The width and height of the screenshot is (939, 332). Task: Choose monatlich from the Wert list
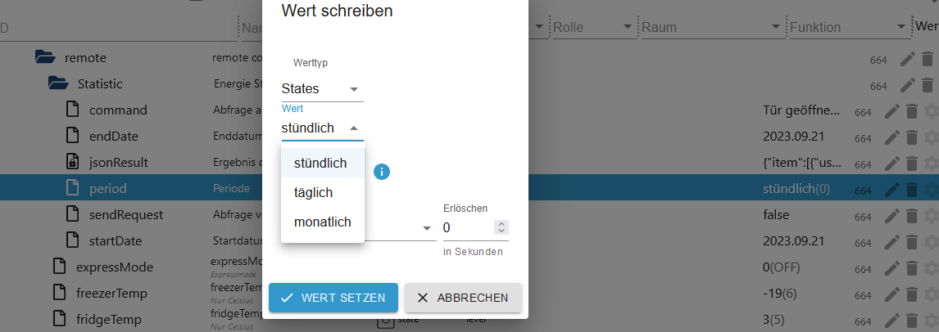click(x=322, y=222)
